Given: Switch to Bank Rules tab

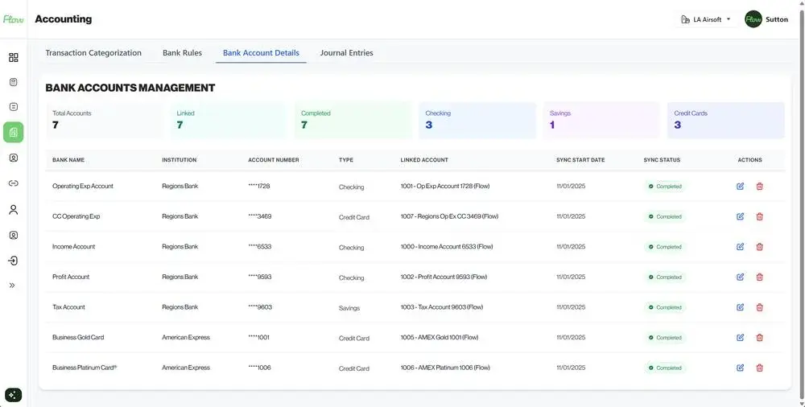Looking at the screenshot, I should tap(182, 53).
